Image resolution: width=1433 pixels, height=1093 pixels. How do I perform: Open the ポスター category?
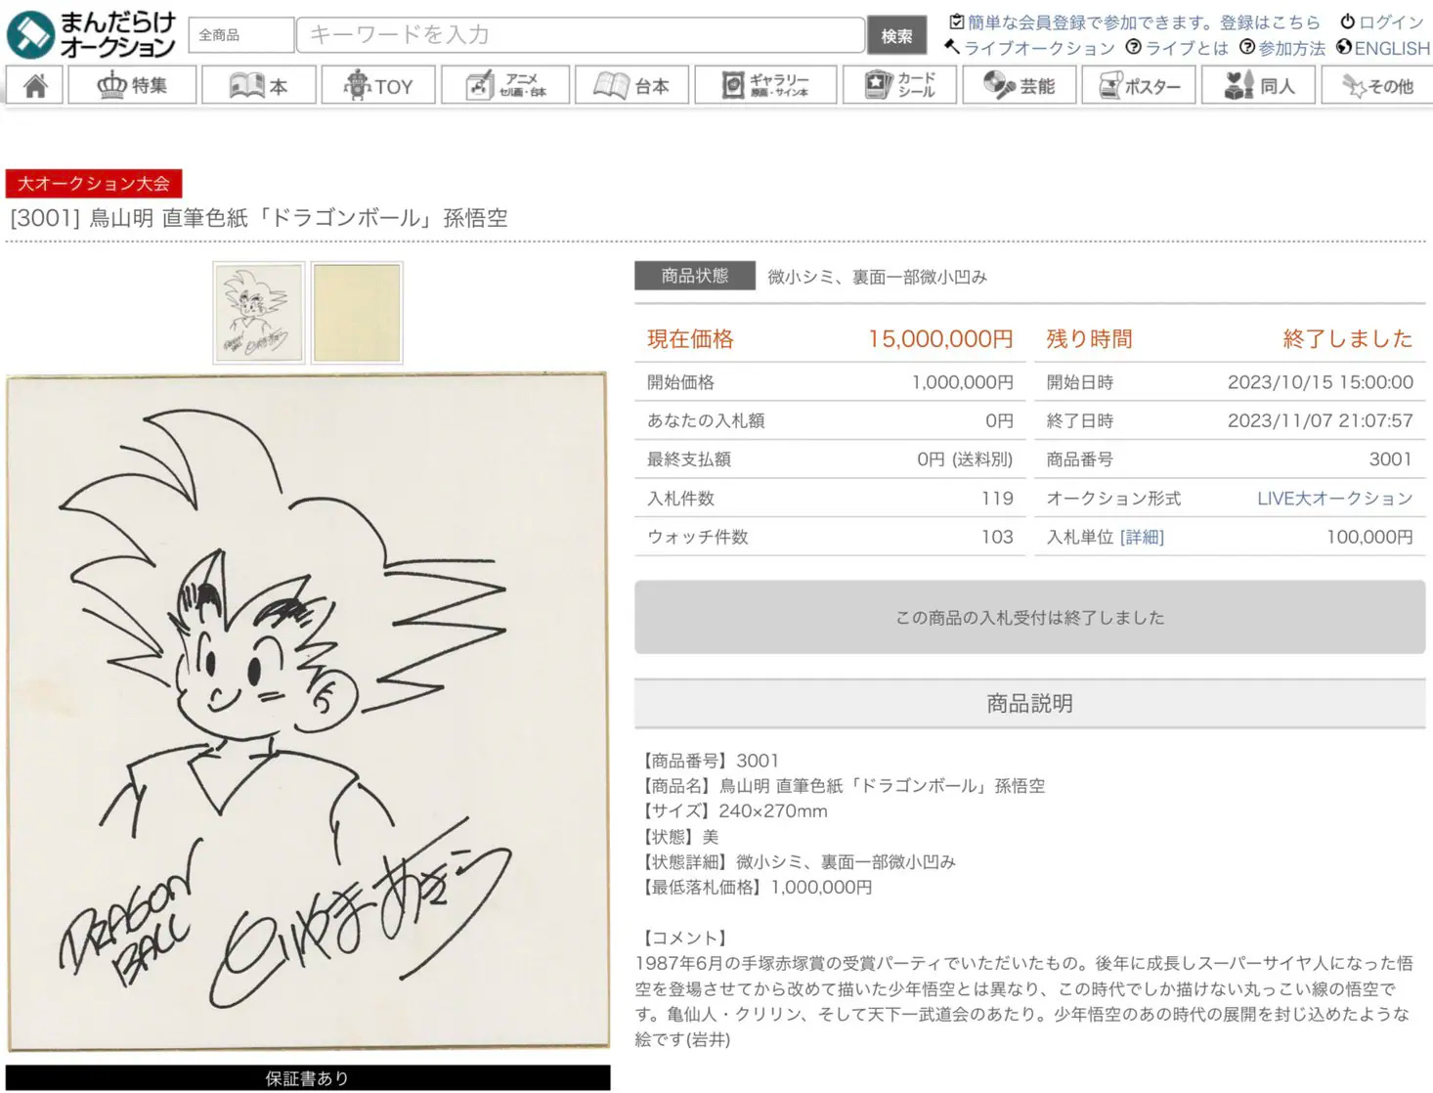click(1139, 85)
